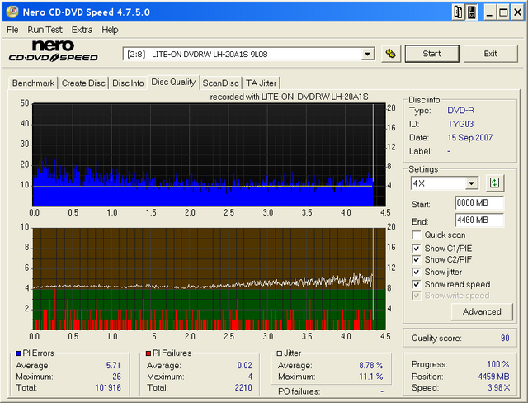Click the 'recorded with LITE-ON DVDRW LH-20A1S' caption
Viewport: 528px width, 403px height.
point(289,97)
